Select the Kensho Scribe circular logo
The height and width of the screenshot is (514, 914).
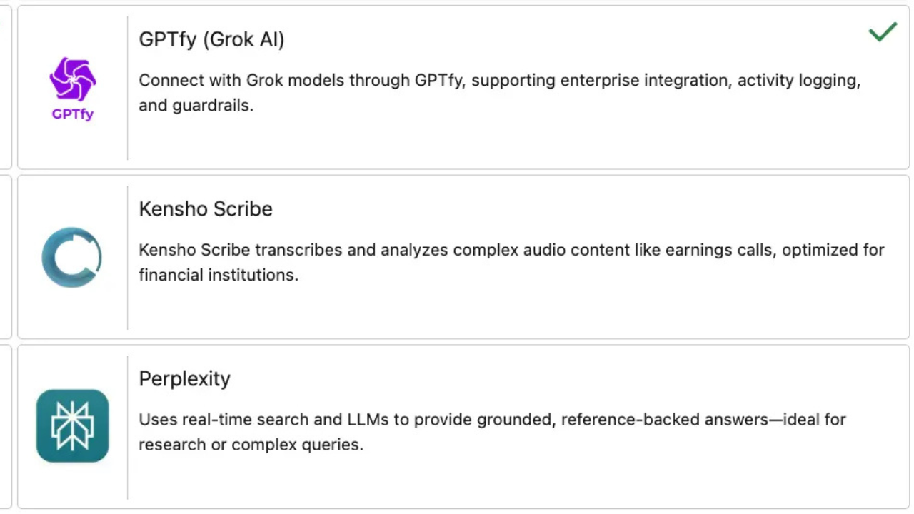coord(71,257)
